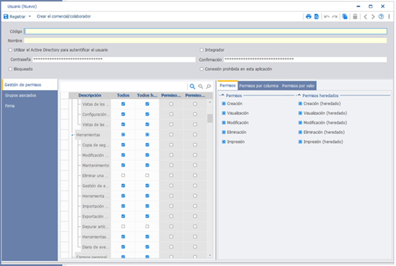This screenshot has width=396, height=266.
Task: Collapse the Permisos group section
Action: [222, 95]
